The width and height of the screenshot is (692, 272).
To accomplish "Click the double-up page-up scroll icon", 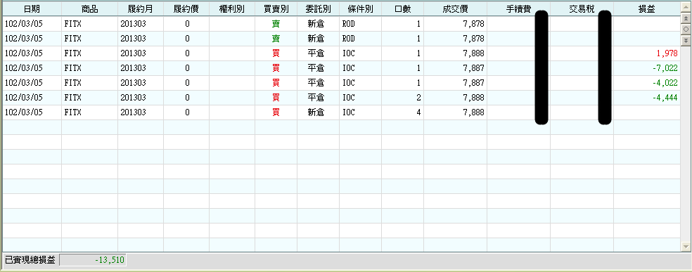I will pyautogui.click(x=686, y=18).
